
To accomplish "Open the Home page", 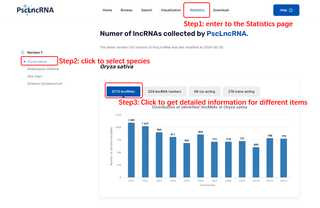I will tap(107, 10).
